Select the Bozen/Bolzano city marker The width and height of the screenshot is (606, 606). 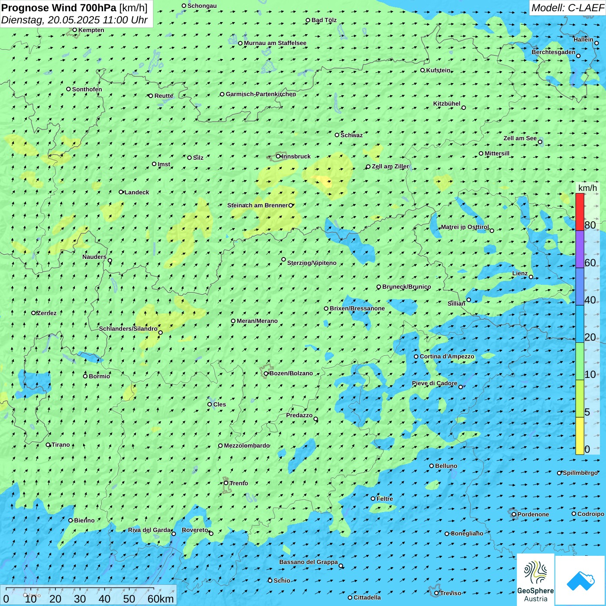(x=266, y=373)
